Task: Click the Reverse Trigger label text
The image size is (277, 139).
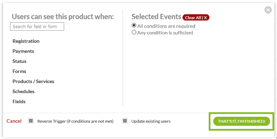Action: [75, 121]
